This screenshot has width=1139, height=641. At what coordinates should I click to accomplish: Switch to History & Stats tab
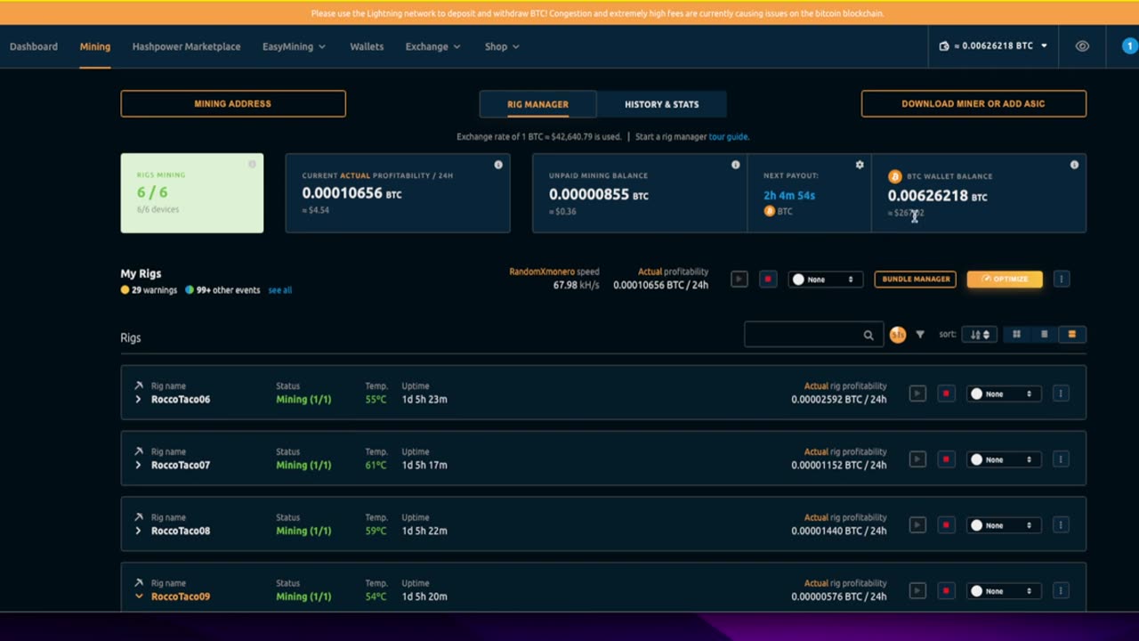pyautogui.click(x=661, y=104)
